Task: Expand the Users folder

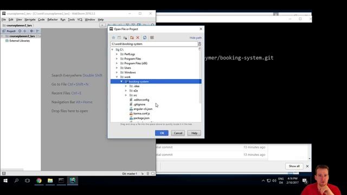Action: pyautogui.click(x=117, y=68)
